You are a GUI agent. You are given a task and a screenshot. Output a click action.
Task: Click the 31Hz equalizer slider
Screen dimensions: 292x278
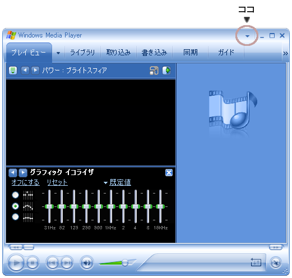(49, 206)
